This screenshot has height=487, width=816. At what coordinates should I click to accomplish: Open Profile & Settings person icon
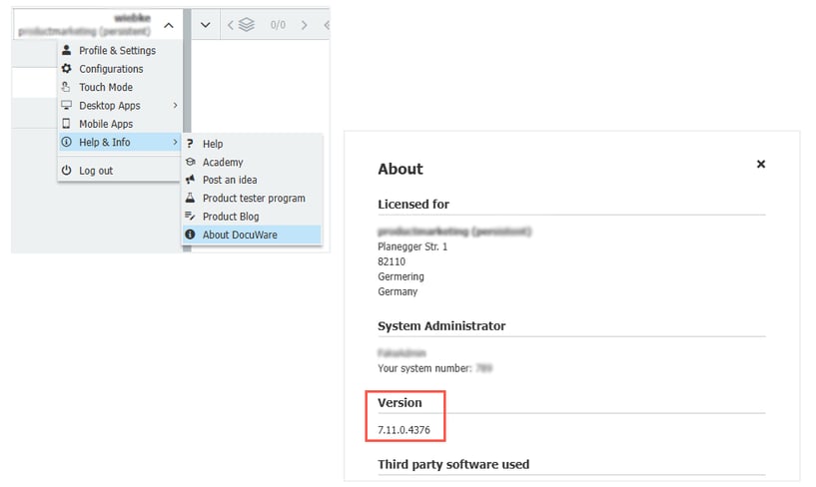tap(67, 51)
